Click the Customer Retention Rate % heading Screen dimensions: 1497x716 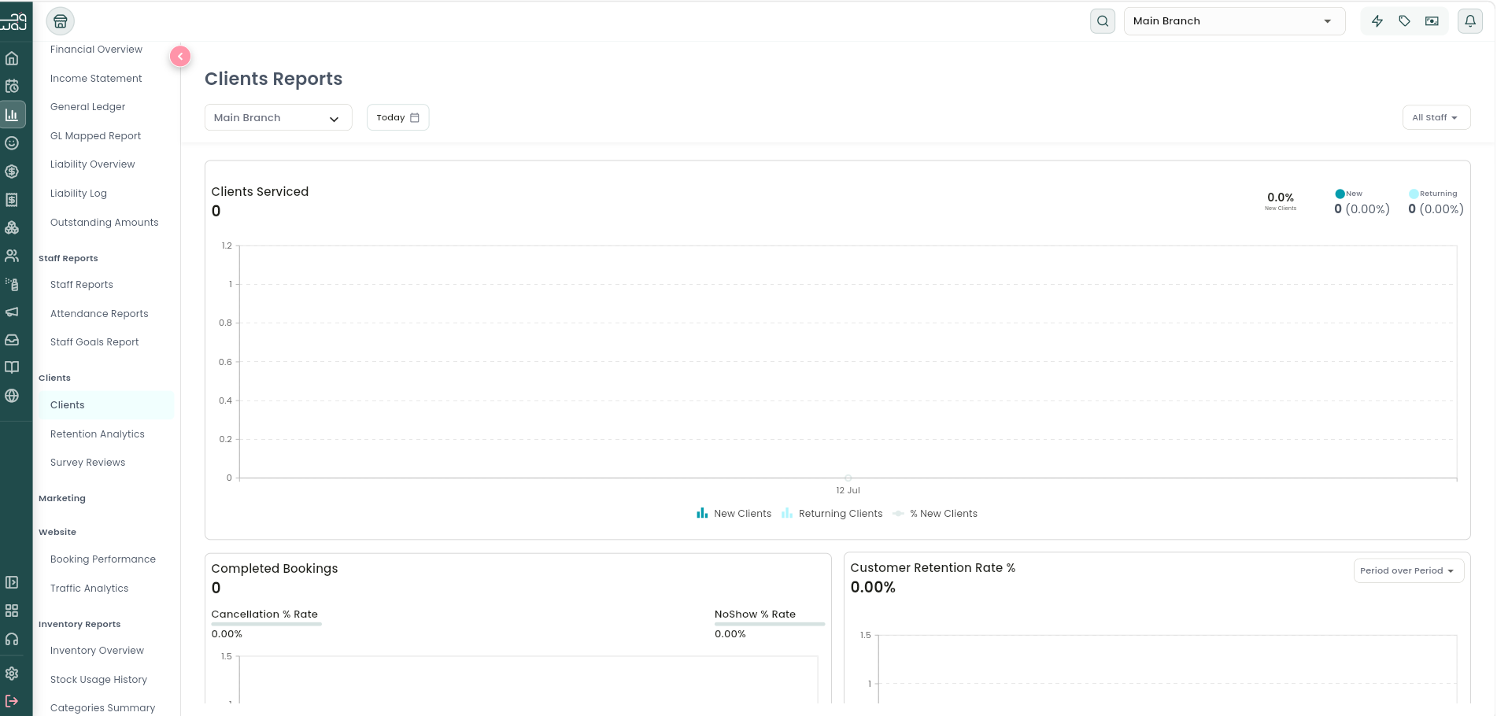tap(933, 568)
